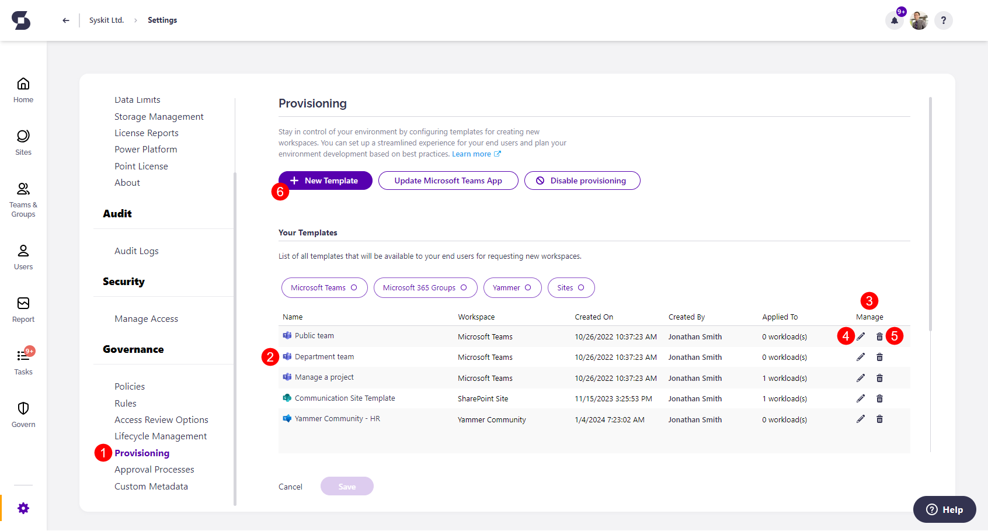The image size is (988, 531).
Task: Edit the Public team template with the pencil
Action: pyautogui.click(x=861, y=336)
